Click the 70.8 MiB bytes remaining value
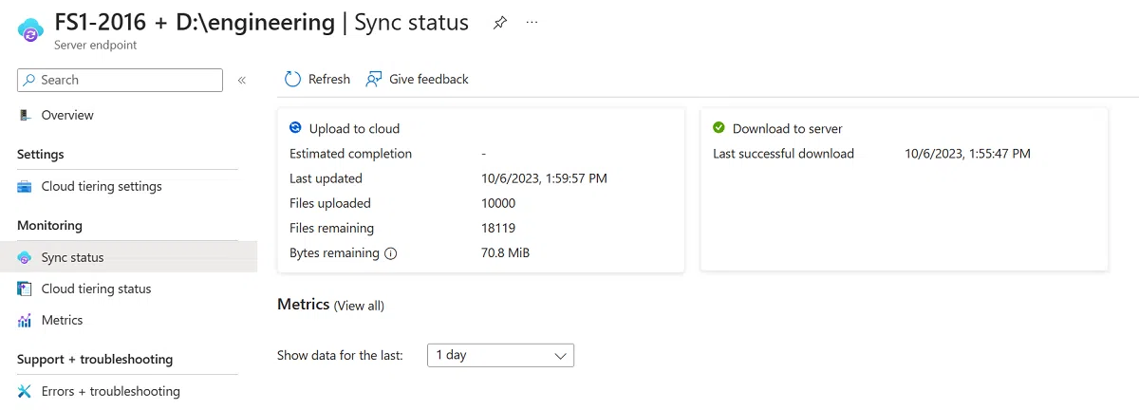The image size is (1139, 410). pos(505,253)
